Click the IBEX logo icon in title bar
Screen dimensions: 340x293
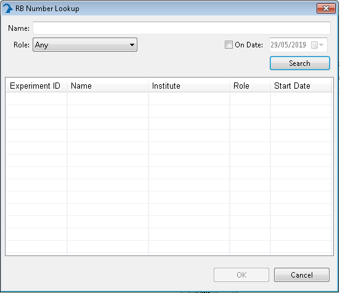coord(8,9)
